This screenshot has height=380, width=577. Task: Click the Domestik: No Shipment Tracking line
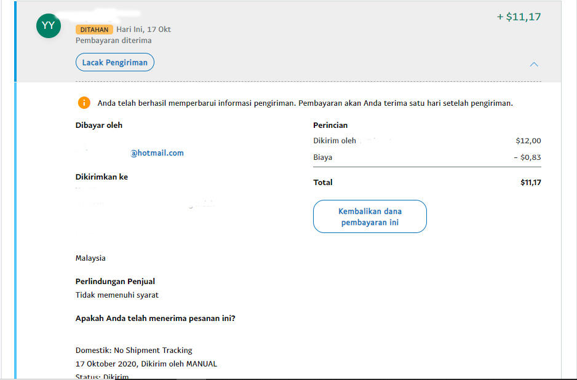133,350
